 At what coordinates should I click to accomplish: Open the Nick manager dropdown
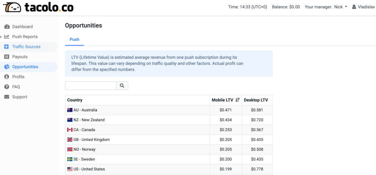click(340, 7)
